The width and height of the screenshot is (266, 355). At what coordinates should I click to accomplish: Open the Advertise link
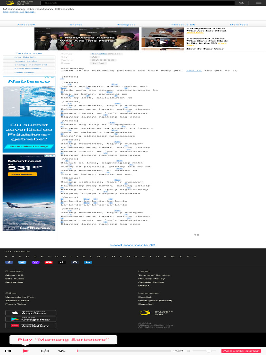point(14,282)
